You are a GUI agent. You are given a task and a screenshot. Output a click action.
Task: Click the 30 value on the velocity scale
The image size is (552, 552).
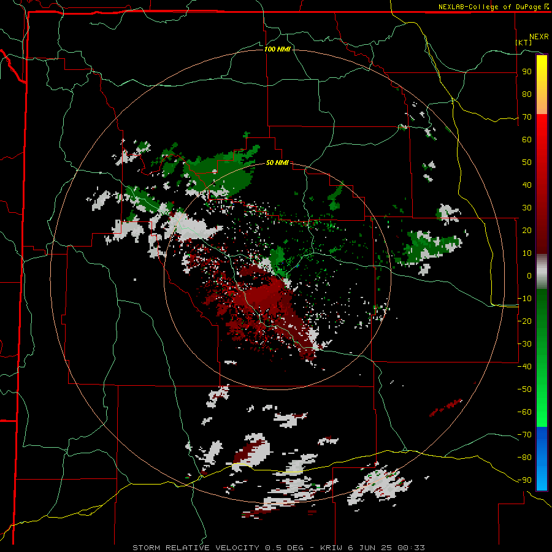click(x=527, y=208)
